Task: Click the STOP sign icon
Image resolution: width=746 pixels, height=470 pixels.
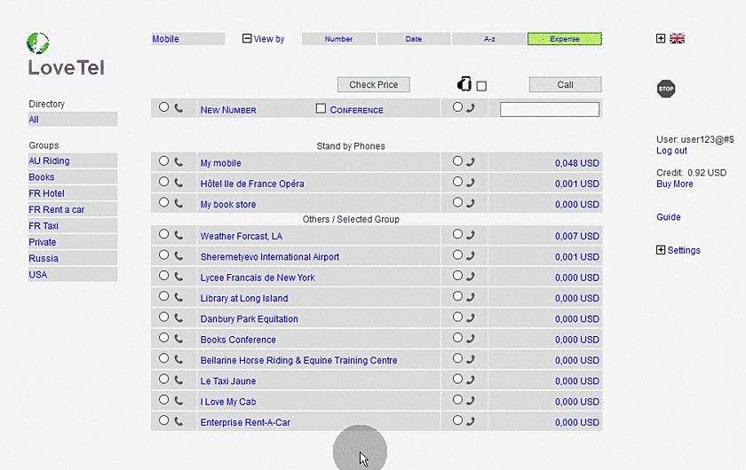Action: [x=666, y=89]
